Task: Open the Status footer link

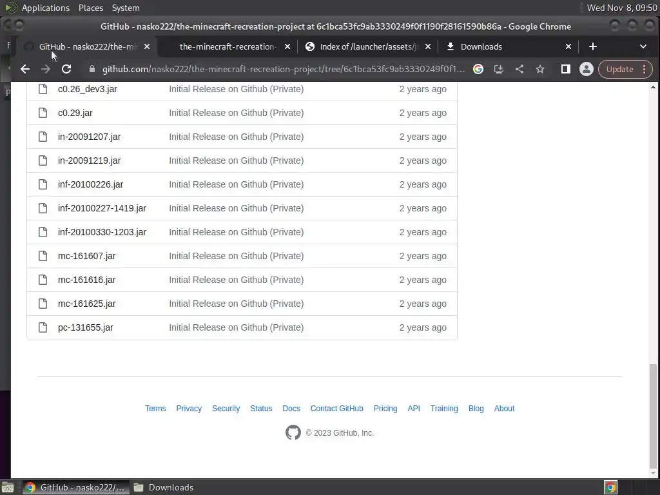Action: (261, 408)
